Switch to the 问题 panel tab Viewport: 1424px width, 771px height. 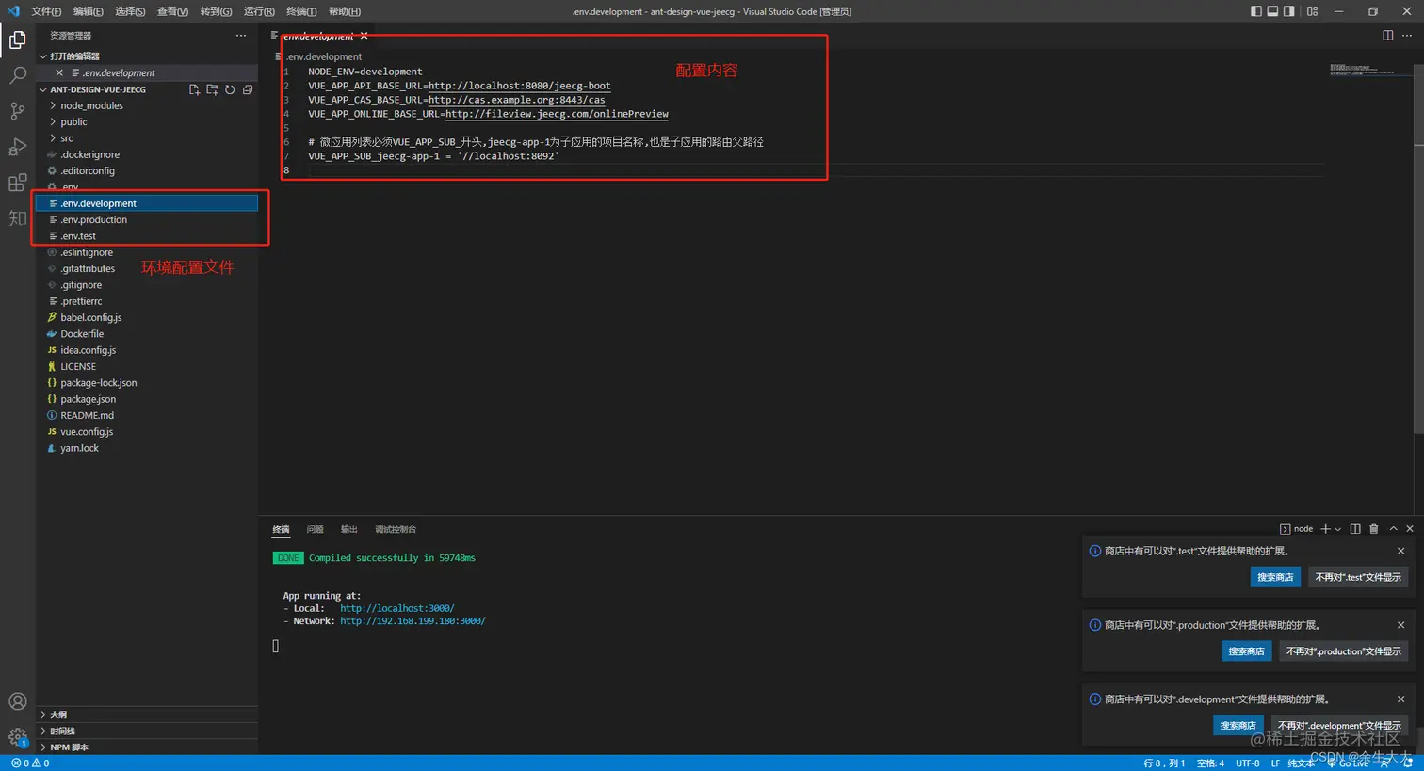click(316, 529)
